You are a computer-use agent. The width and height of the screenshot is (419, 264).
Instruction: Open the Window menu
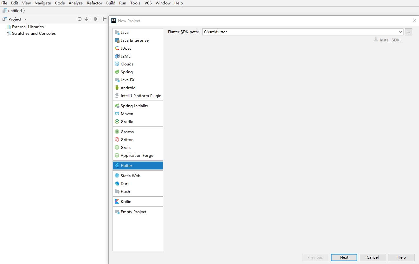[x=163, y=3]
